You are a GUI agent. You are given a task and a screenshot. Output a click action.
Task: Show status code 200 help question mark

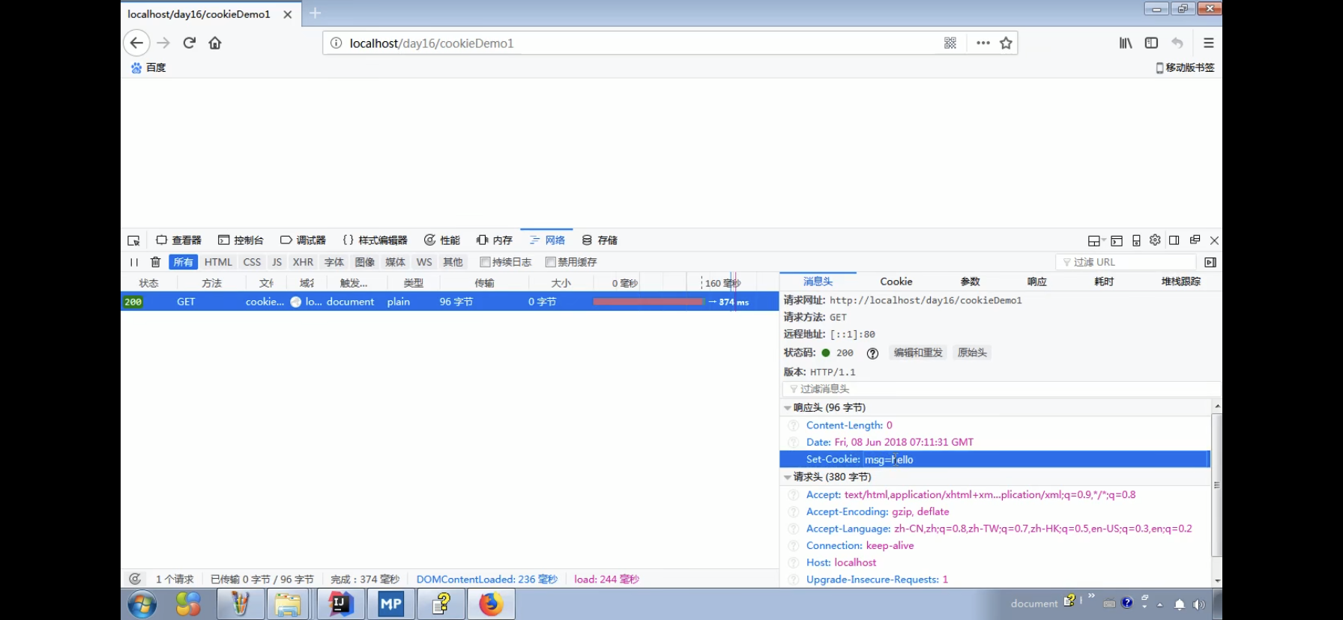872,353
